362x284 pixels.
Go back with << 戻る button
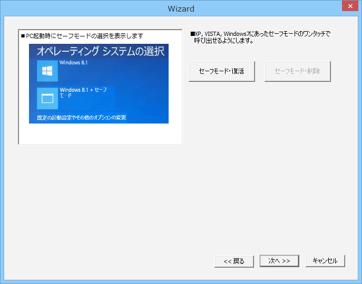coord(234,261)
